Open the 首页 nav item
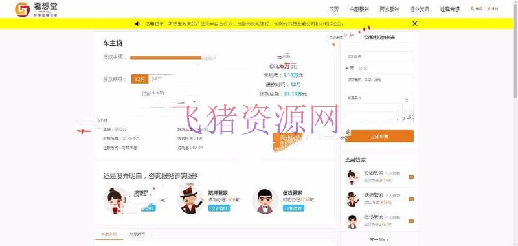This screenshot has width=518, height=246. click(333, 9)
